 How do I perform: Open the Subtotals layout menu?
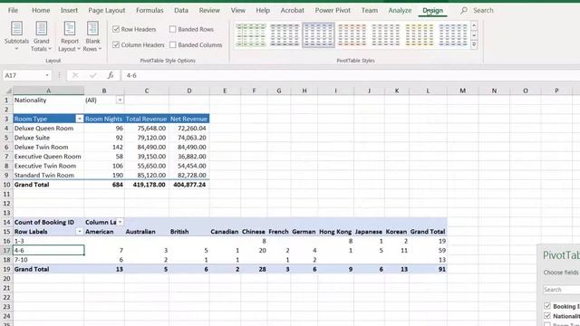coord(16,36)
